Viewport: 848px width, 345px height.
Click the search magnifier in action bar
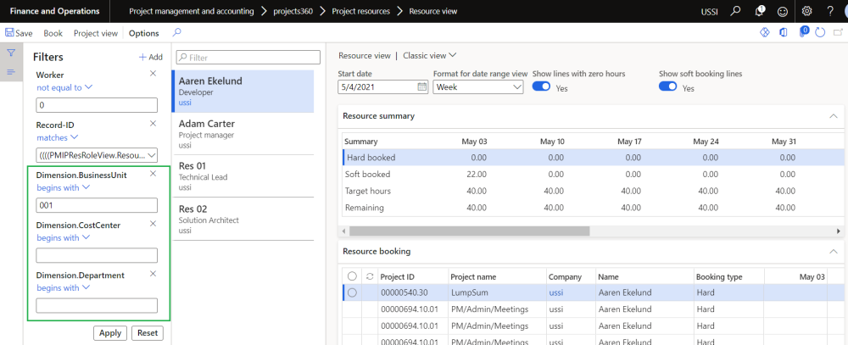coord(176,33)
